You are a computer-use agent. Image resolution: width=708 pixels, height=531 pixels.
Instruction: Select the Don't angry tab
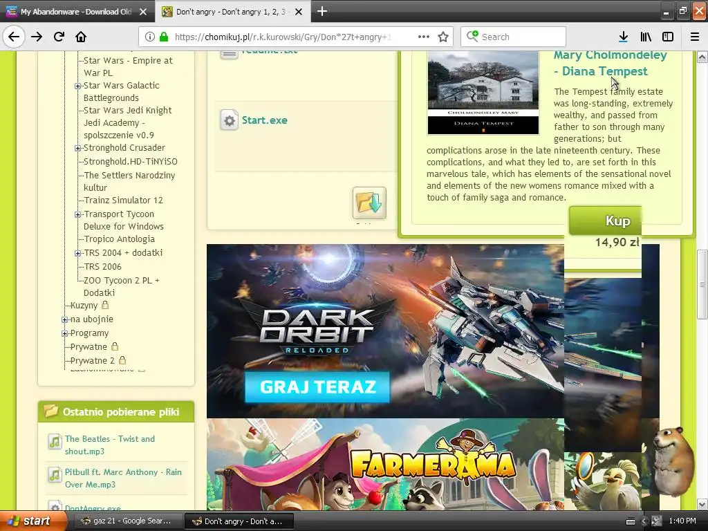coord(232,12)
